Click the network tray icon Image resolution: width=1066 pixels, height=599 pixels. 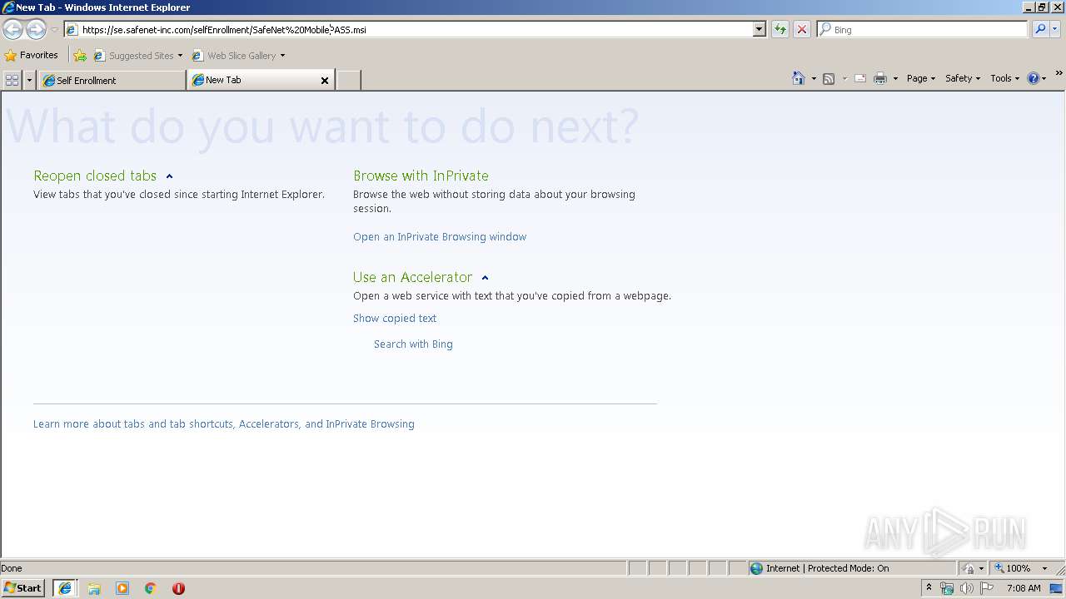coord(947,588)
